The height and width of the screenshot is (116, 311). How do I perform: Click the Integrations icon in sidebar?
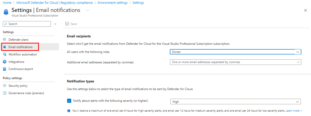(x=4, y=62)
